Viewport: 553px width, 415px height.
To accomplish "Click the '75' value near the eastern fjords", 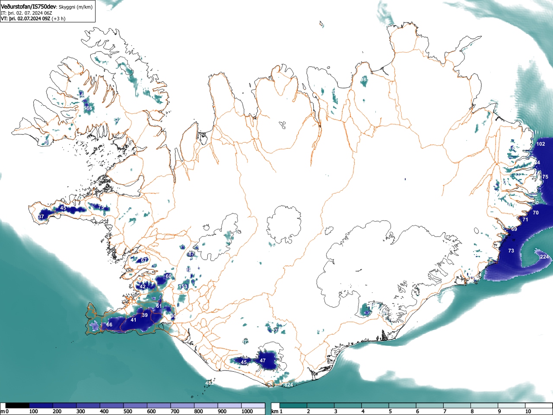I will tap(545, 177).
